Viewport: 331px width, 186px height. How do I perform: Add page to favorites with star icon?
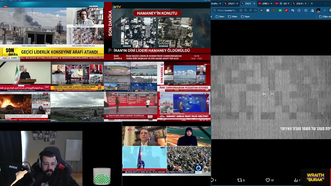pyautogui.click(x=255, y=10)
